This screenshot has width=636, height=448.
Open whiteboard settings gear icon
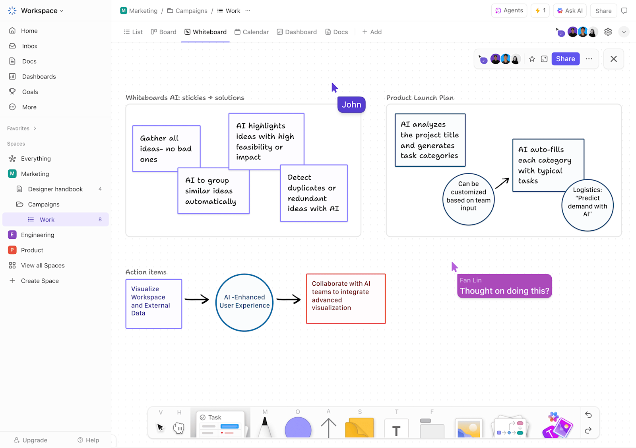[608, 32]
